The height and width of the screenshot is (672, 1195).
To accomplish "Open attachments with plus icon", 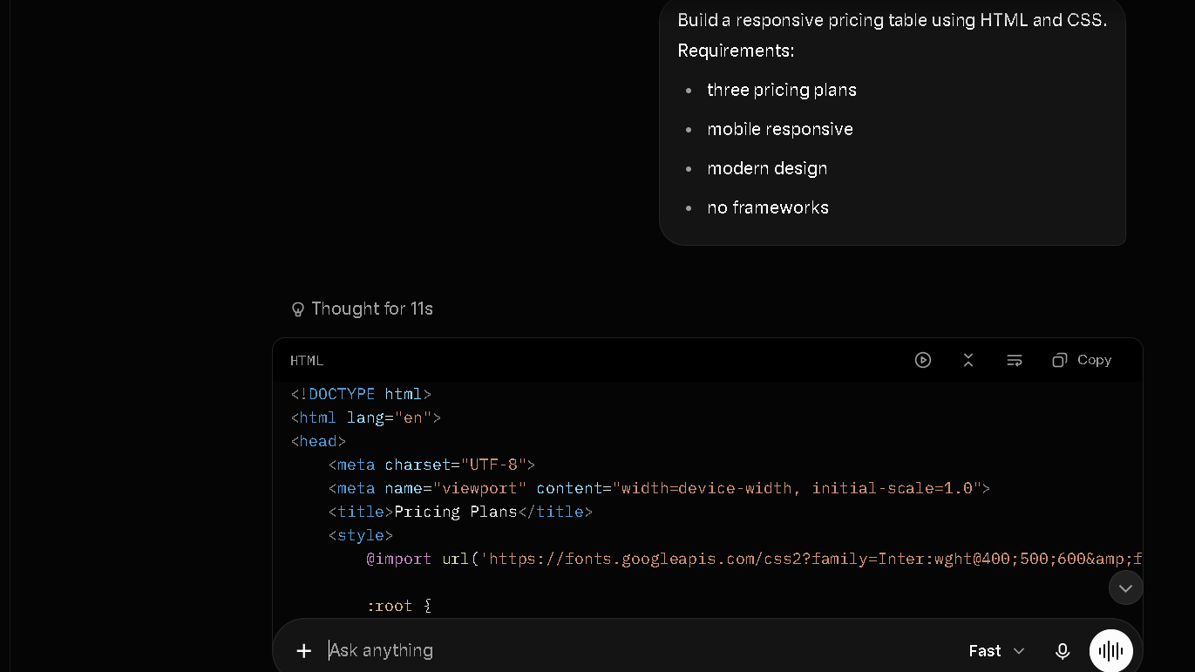I will pos(303,650).
